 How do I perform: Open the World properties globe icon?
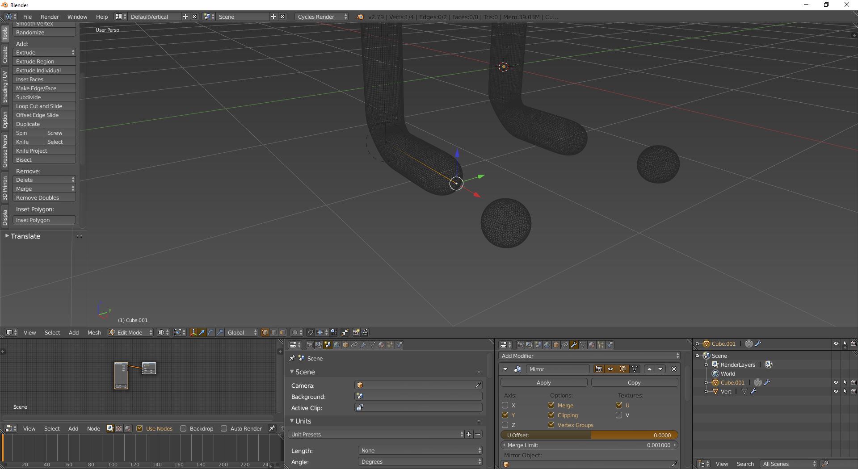tap(547, 344)
